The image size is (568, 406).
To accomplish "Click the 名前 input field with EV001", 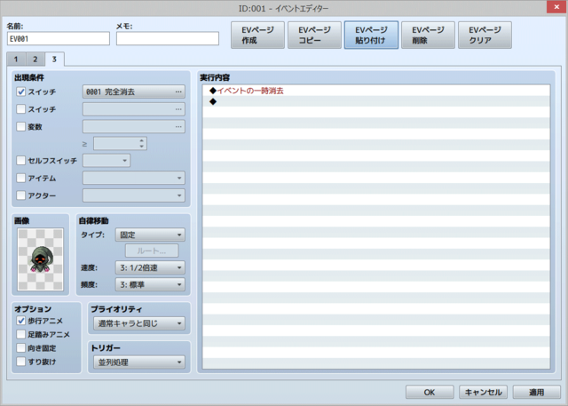I will [x=59, y=39].
